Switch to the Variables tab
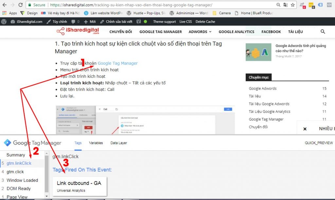 click(x=96, y=143)
